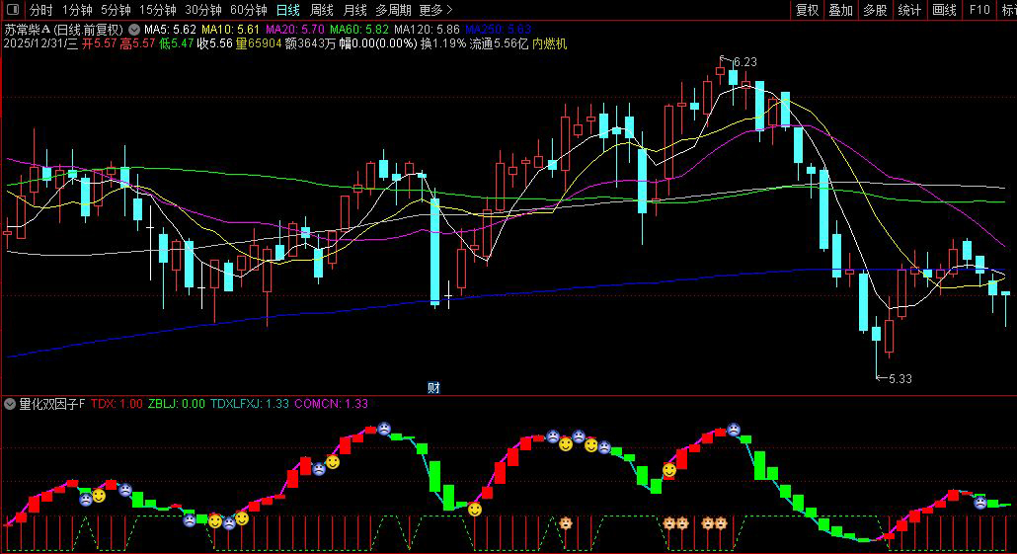Select the MA120: 5.86 indicator label
1017x554 pixels.
[427, 30]
